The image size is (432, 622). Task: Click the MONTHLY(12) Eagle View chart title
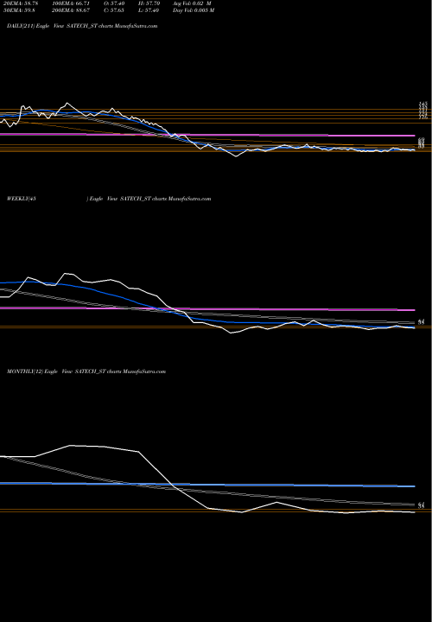pyautogui.click(x=86, y=371)
